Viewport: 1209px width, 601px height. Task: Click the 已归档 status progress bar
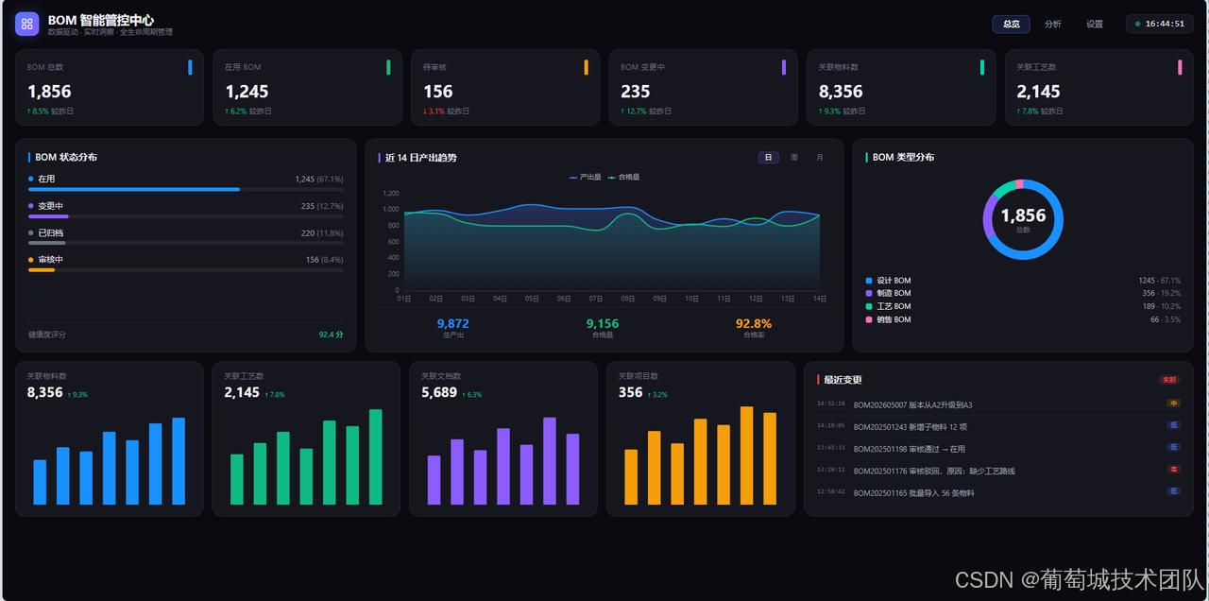click(x=186, y=243)
